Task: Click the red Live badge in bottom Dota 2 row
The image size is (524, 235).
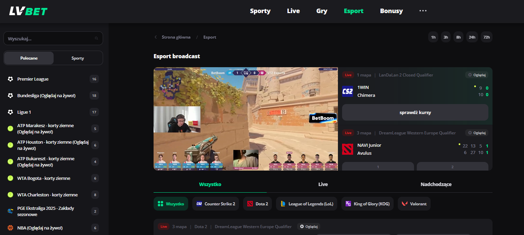Action: (x=164, y=227)
